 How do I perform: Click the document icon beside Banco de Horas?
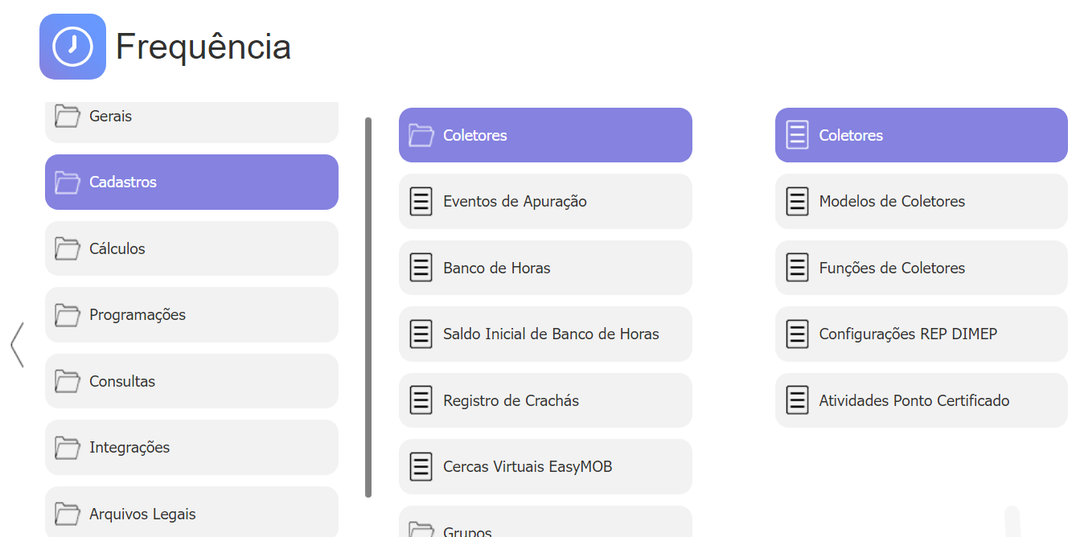[x=421, y=268]
